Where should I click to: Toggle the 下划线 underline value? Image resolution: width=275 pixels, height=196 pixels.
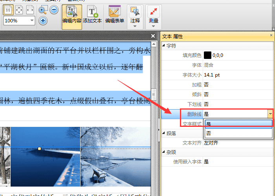coord(238,104)
